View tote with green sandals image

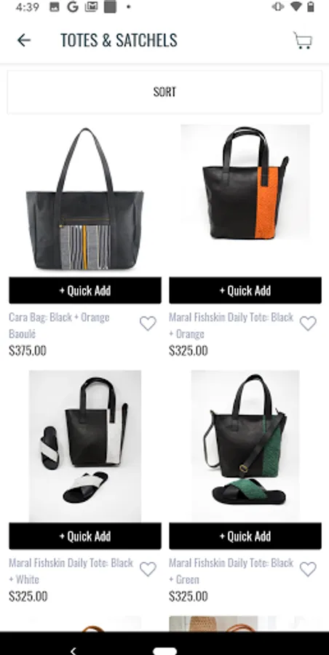point(245,445)
